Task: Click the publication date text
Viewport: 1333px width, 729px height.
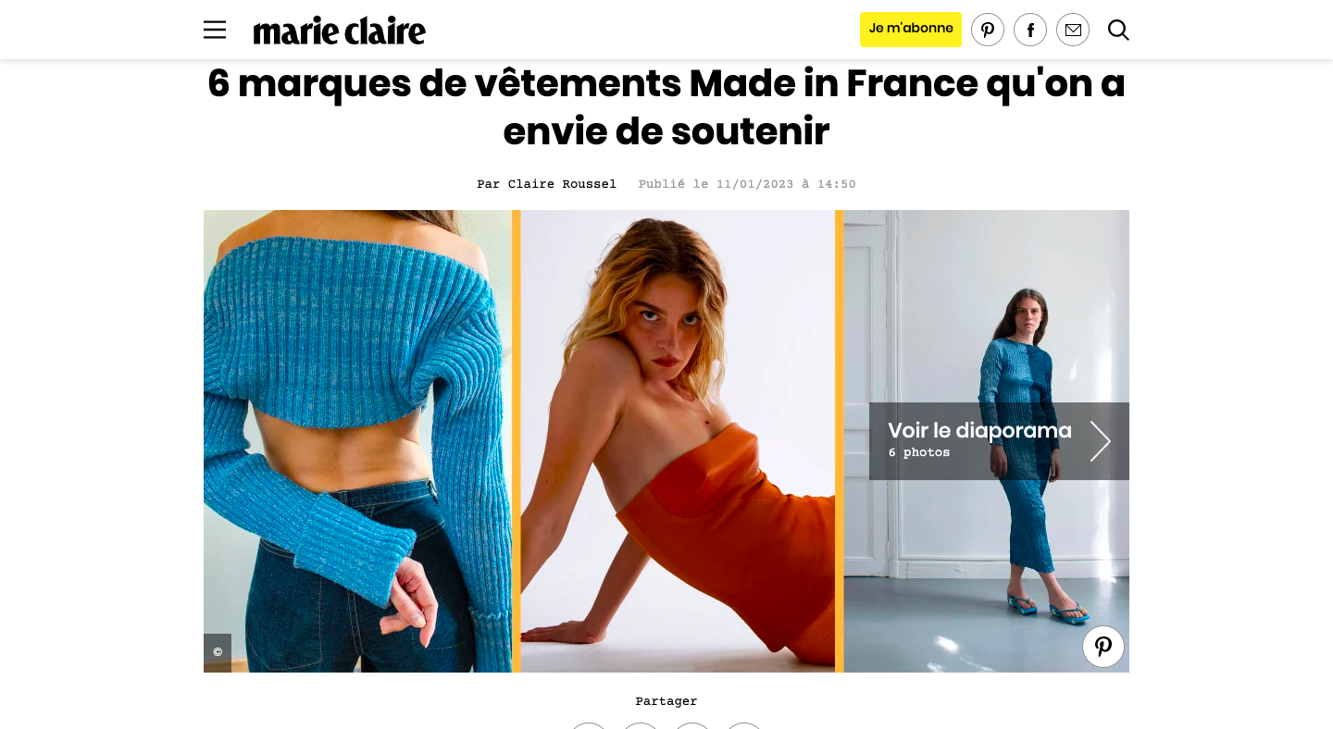Action: [x=747, y=184]
